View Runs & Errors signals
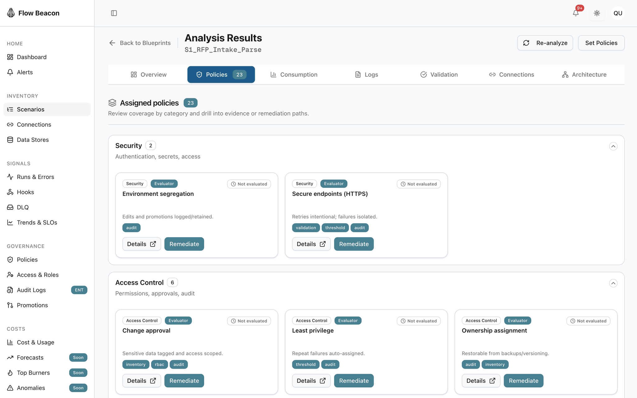Screen dimensions: 637x398 [x=35, y=177]
